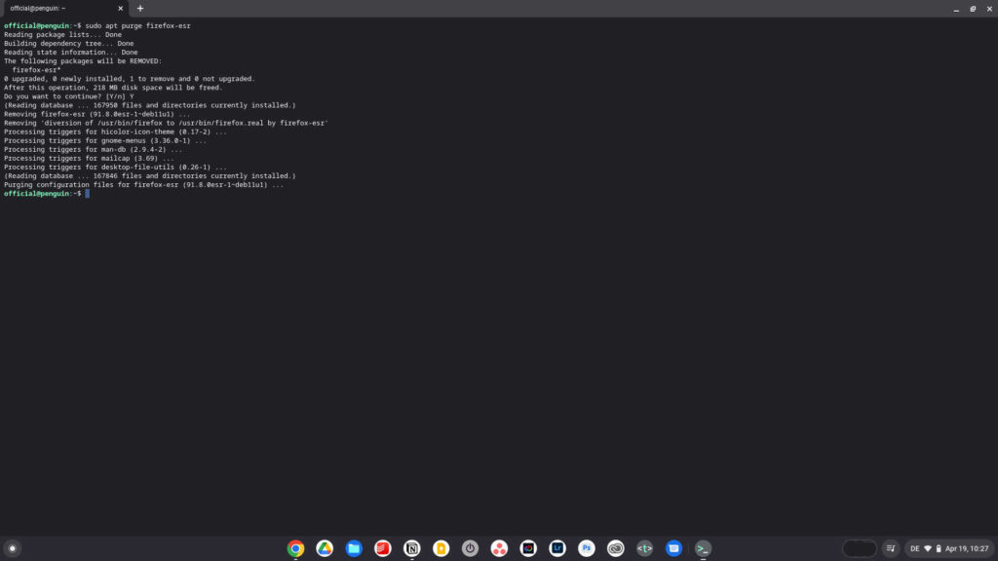The height and width of the screenshot is (561, 998).
Task: Open the Notion app
Action: pyautogui.click(x=411, y=548)
